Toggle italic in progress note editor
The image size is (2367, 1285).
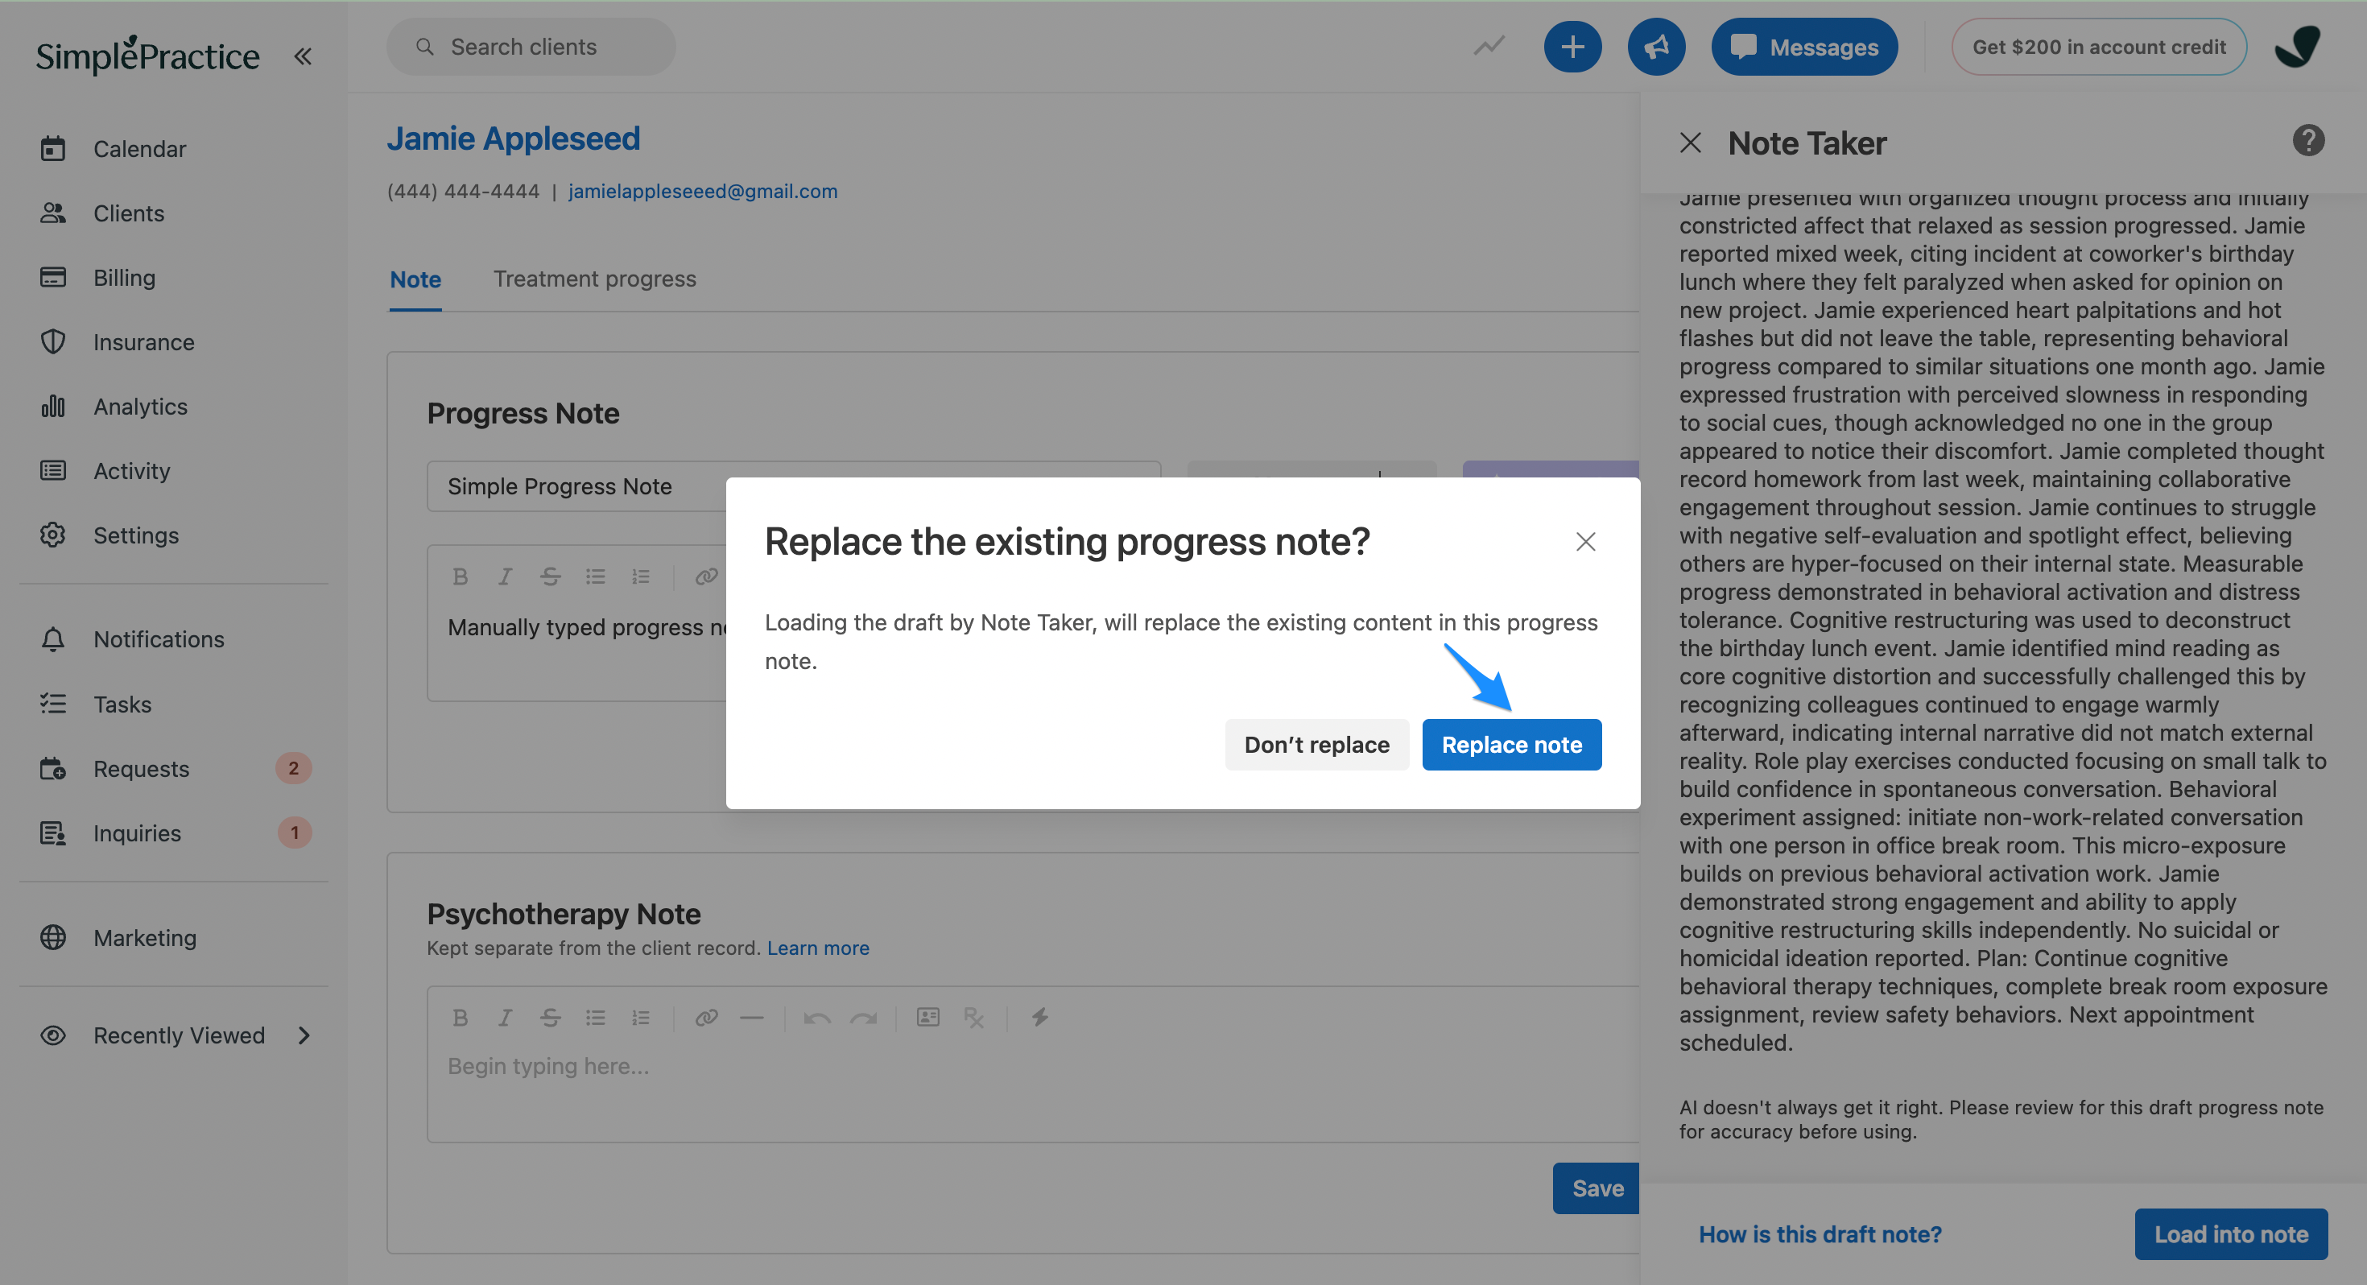(x=505, y=576)
